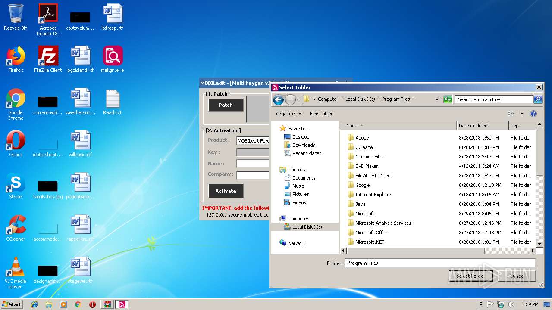Click the horizontal scrollbar right arrow
552x310 pixels.
533,251
